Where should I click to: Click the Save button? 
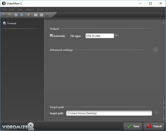(x=133, y=126)
